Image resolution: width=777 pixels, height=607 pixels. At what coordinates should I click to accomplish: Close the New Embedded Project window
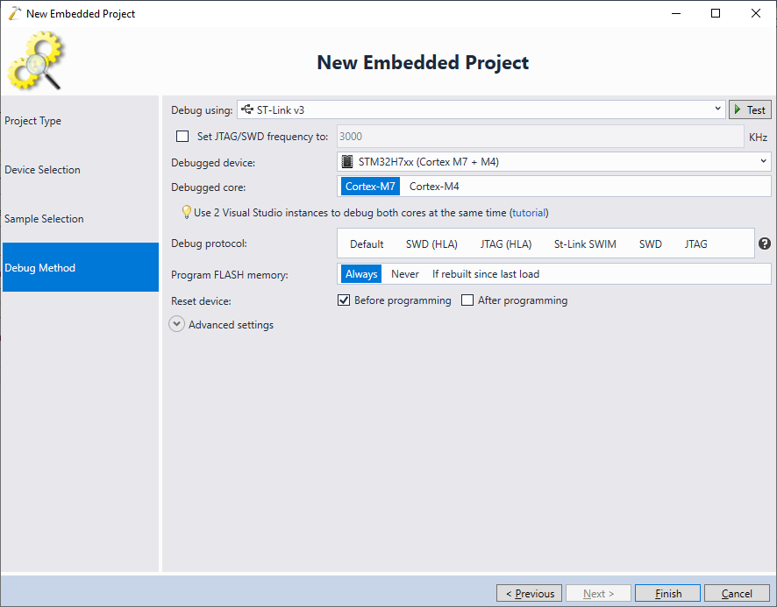756,13
